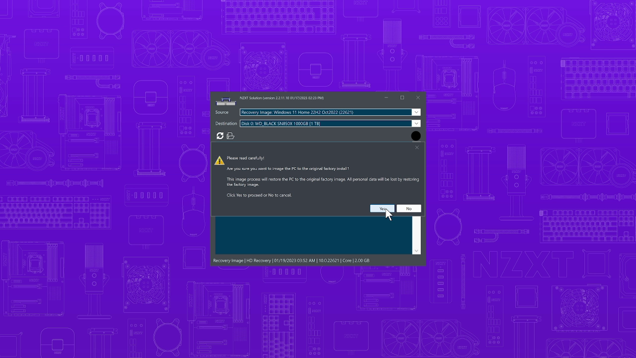Click the log scrollbar track
The height and width of the screenshot is (358, 636).
(416, 234)
